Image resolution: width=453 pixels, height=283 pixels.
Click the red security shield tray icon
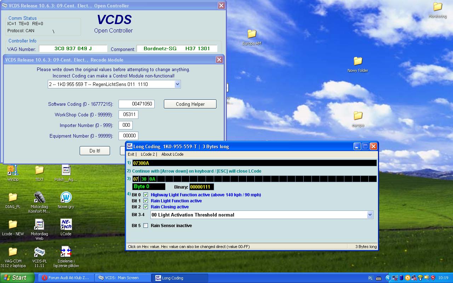point(433,278)
